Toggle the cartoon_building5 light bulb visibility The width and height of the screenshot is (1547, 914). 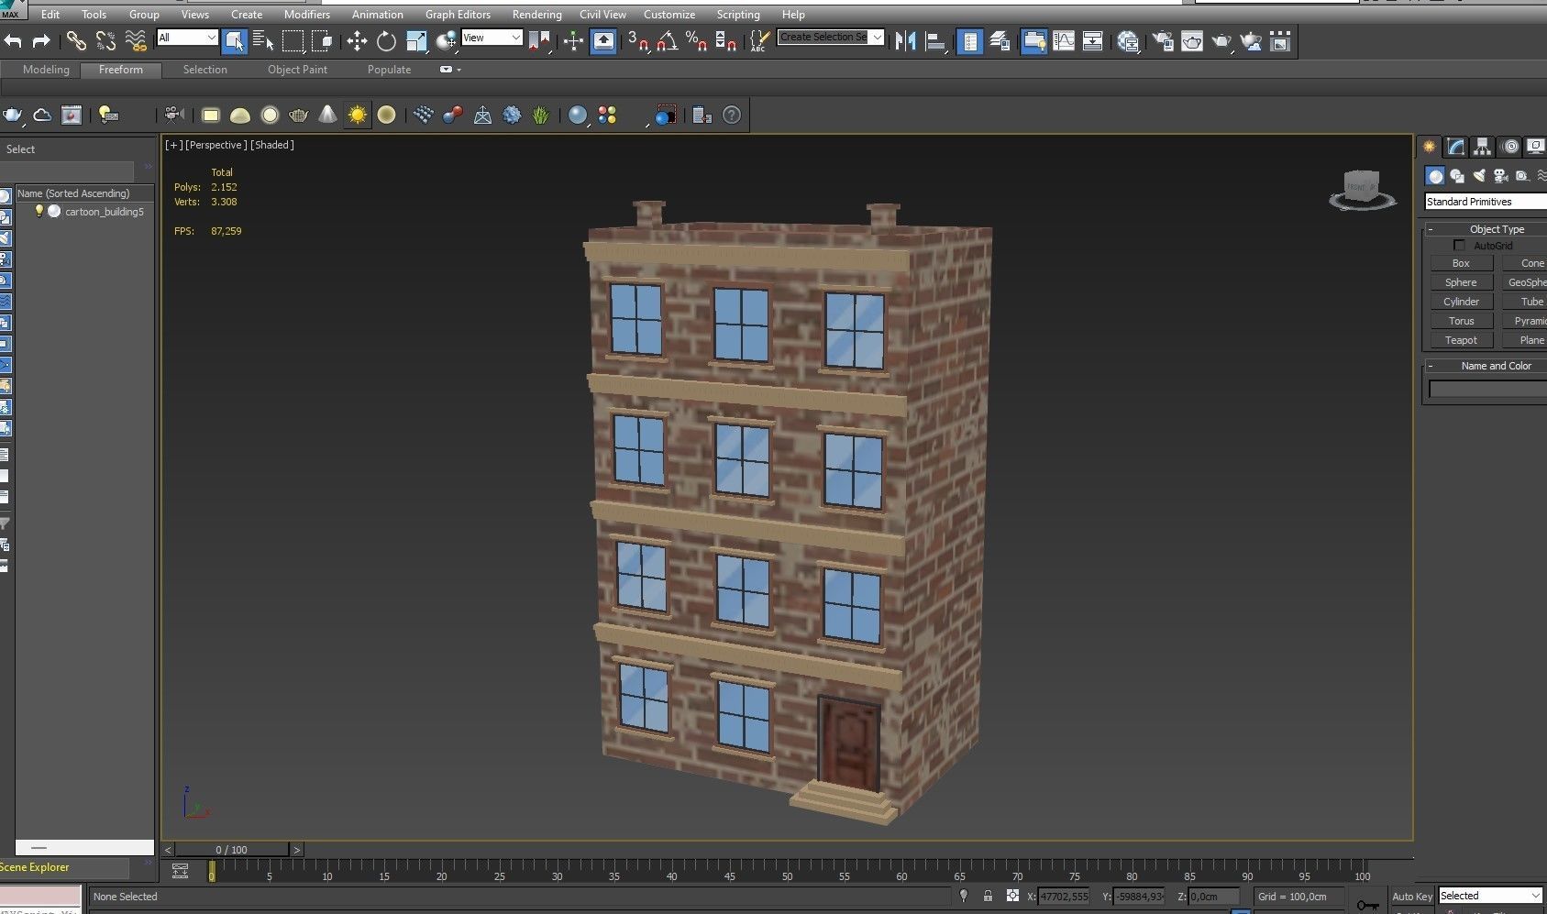(39, 212)
